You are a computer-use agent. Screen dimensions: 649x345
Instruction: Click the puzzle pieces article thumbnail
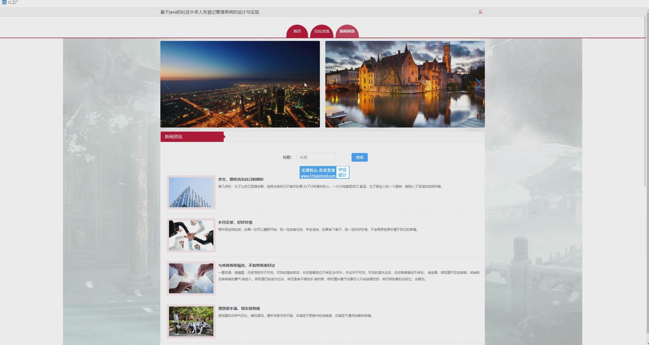[x=191, y=278]
